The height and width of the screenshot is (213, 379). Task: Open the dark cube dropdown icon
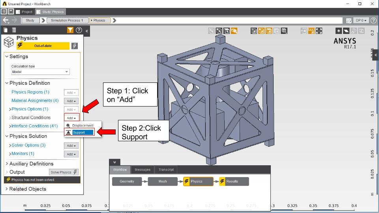click(x=284, y=31)
